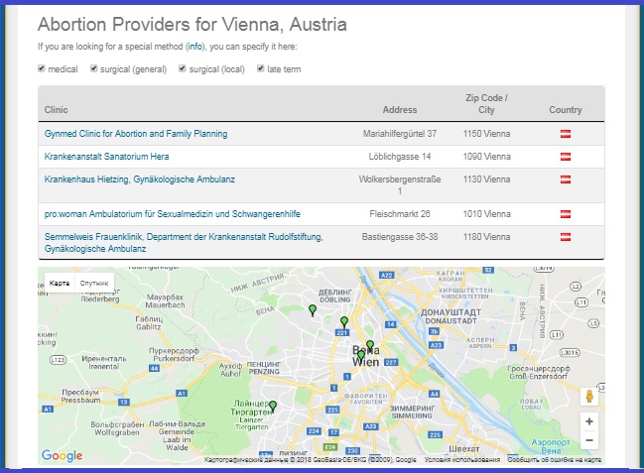Viewport: 644px width, 473px height.
Task: Click the Street View pegman icon
Action: coord(589,397)
